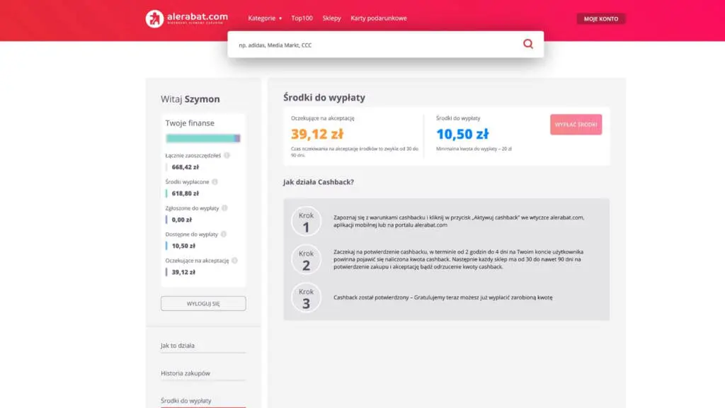The image size is (725, 408).
Task: Click the Twoje finanse progress bar
Action: [203, 138]
